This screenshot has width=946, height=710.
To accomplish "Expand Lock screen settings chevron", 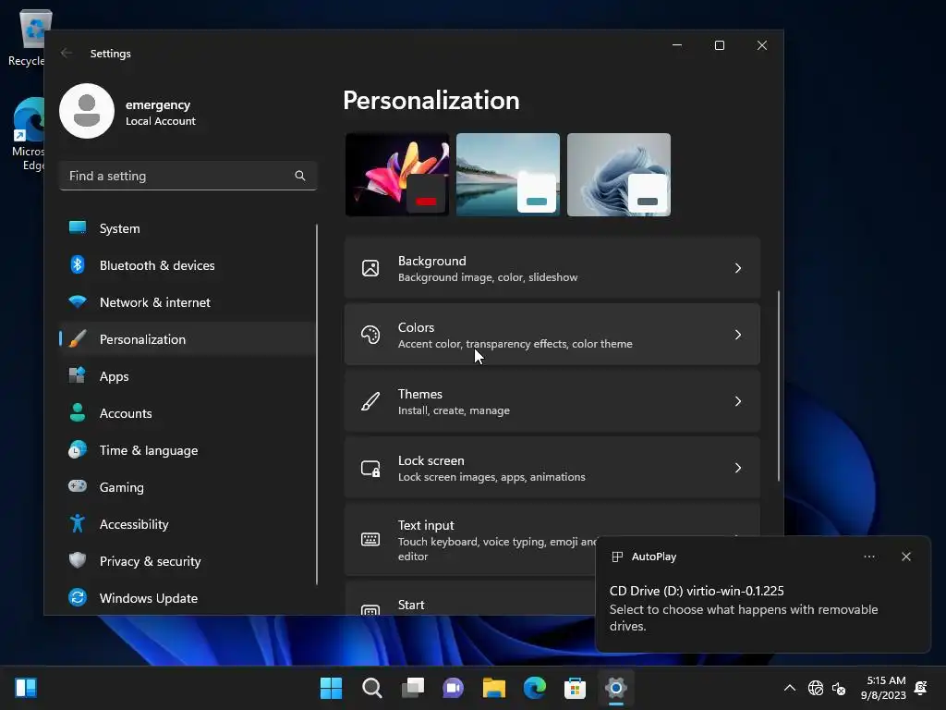I will point(738,467).
